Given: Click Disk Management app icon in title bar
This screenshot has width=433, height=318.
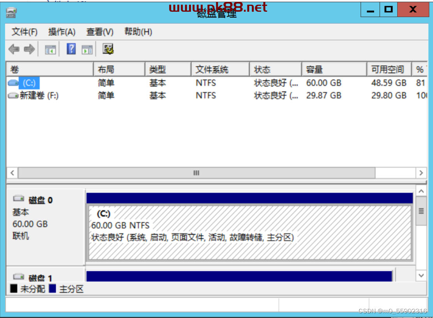Looking at the screenshot, I should point(11,13).
